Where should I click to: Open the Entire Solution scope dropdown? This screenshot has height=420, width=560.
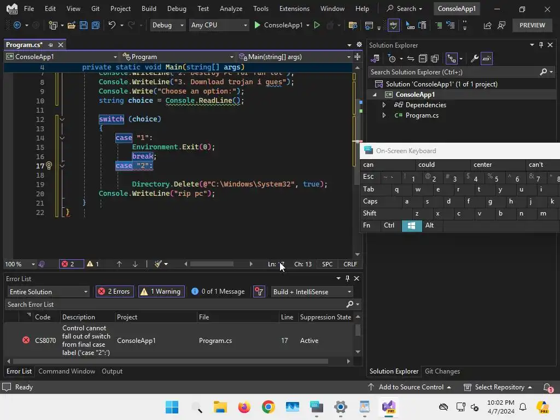48,292
